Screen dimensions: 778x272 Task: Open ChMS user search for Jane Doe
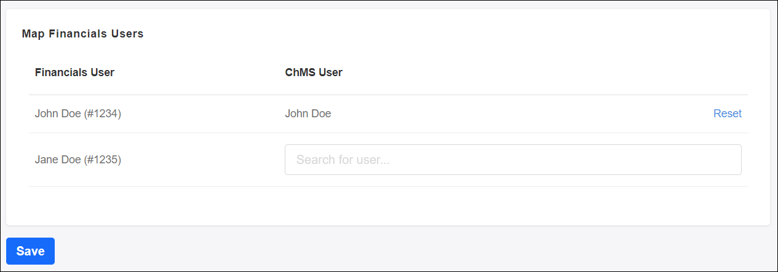[x=512, y=160]
